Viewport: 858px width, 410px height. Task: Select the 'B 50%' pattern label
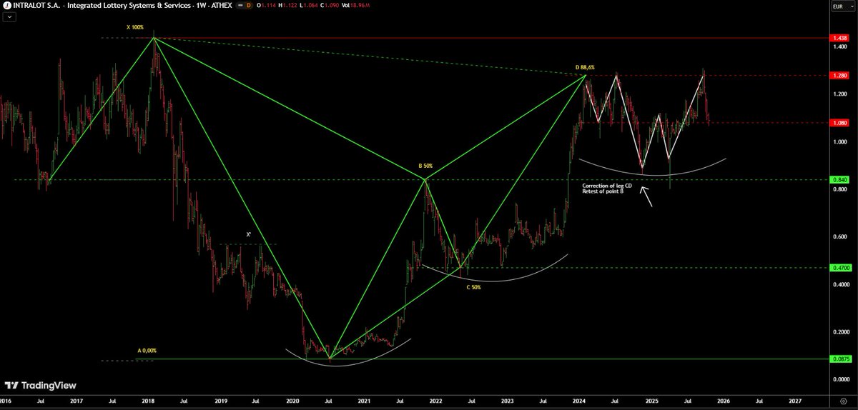click(425, 166)
